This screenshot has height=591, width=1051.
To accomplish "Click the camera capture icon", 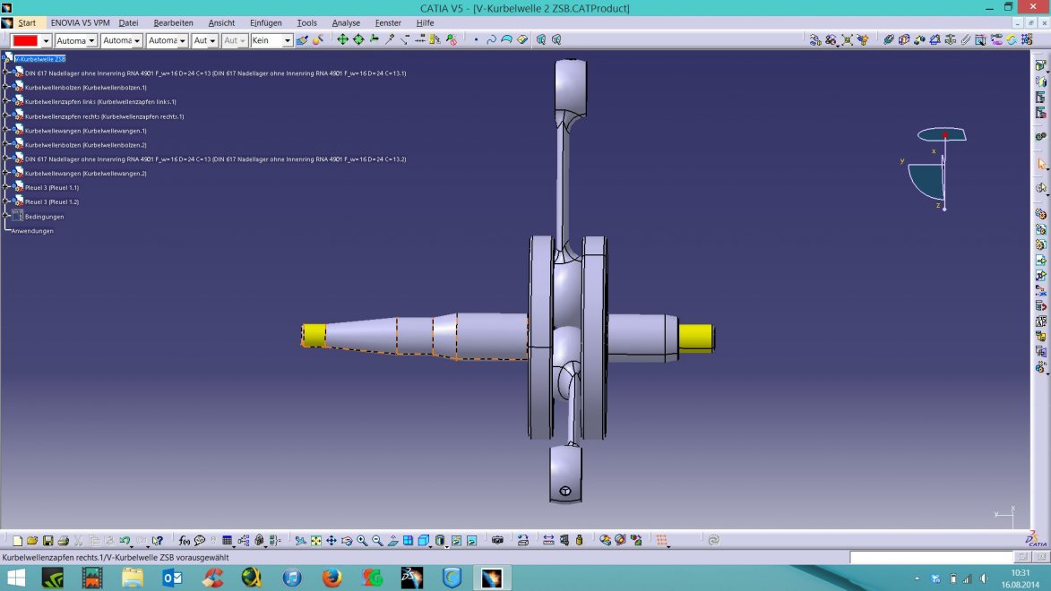I will 497,541.
